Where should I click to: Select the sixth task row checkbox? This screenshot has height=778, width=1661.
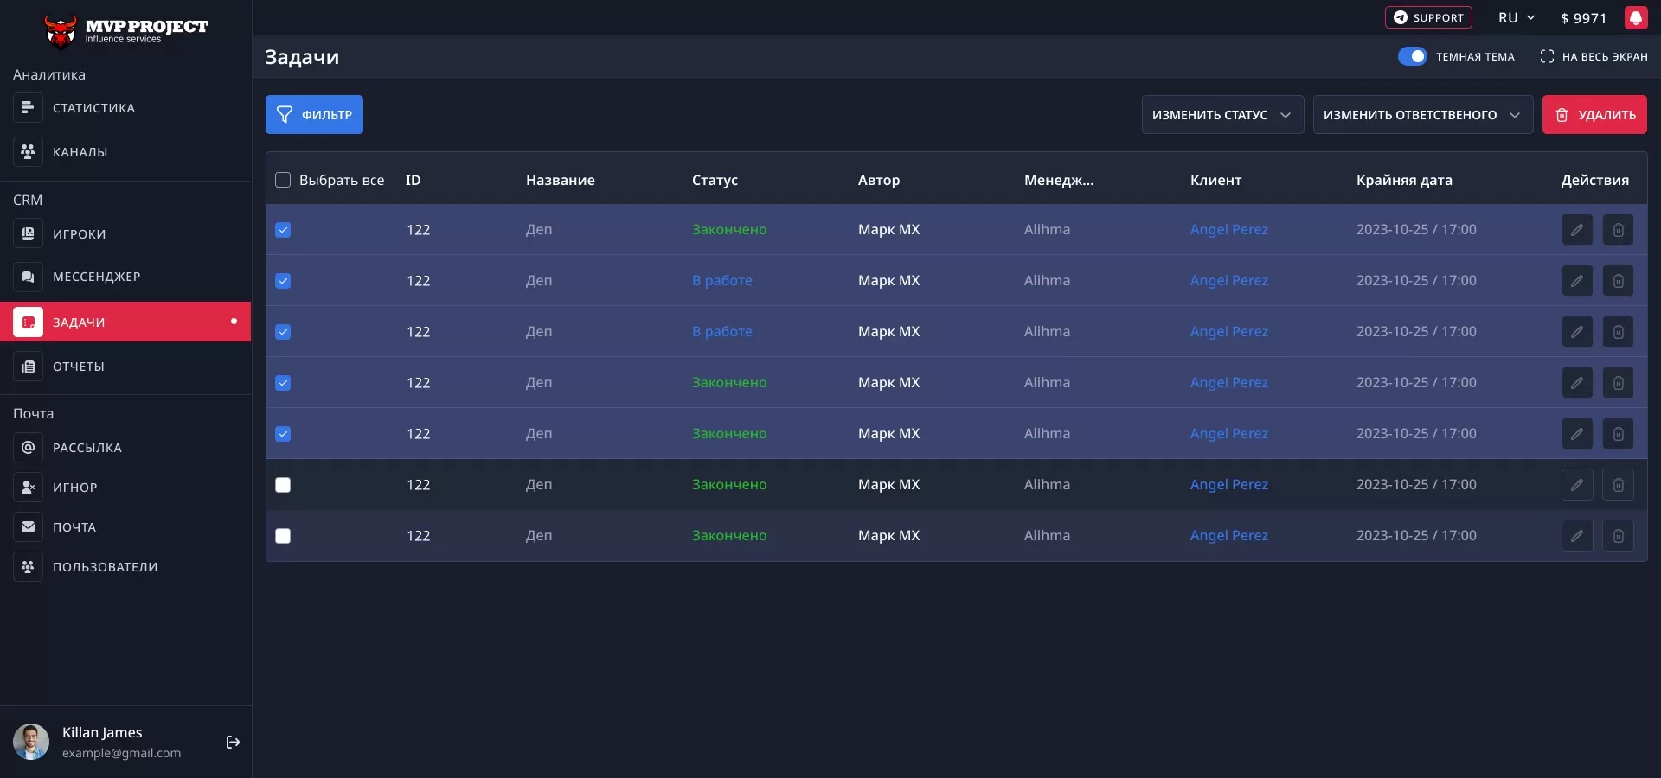(282, 485)
